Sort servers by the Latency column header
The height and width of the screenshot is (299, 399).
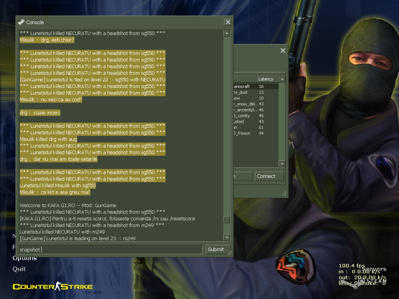point(267,79)
